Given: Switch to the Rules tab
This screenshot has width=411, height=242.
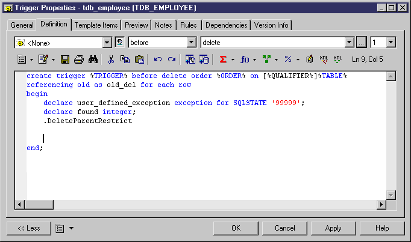Looking at the screenshot, I should coord(189,25).
